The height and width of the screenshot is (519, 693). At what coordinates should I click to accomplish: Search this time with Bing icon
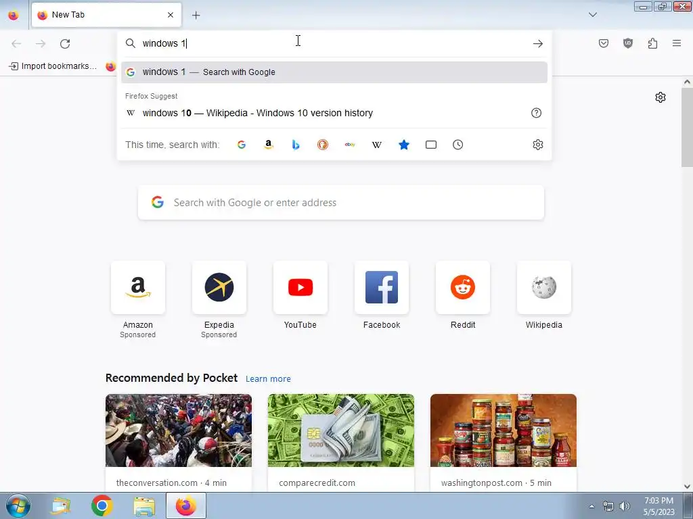point(296,145)
